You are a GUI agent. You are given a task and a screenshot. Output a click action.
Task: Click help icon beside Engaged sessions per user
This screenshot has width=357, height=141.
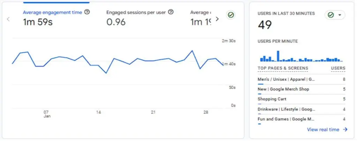point(171,12)
